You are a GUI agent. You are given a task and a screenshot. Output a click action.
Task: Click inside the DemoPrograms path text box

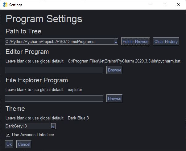(x=59, y=42)
